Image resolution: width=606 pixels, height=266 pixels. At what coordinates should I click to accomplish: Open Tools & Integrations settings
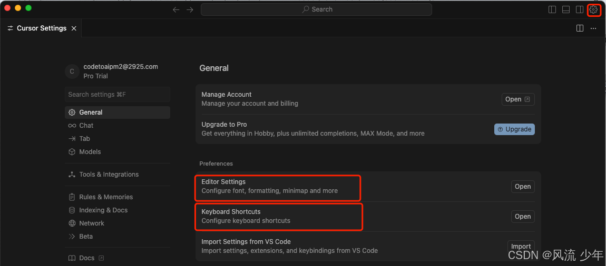(x=109, y=175)
